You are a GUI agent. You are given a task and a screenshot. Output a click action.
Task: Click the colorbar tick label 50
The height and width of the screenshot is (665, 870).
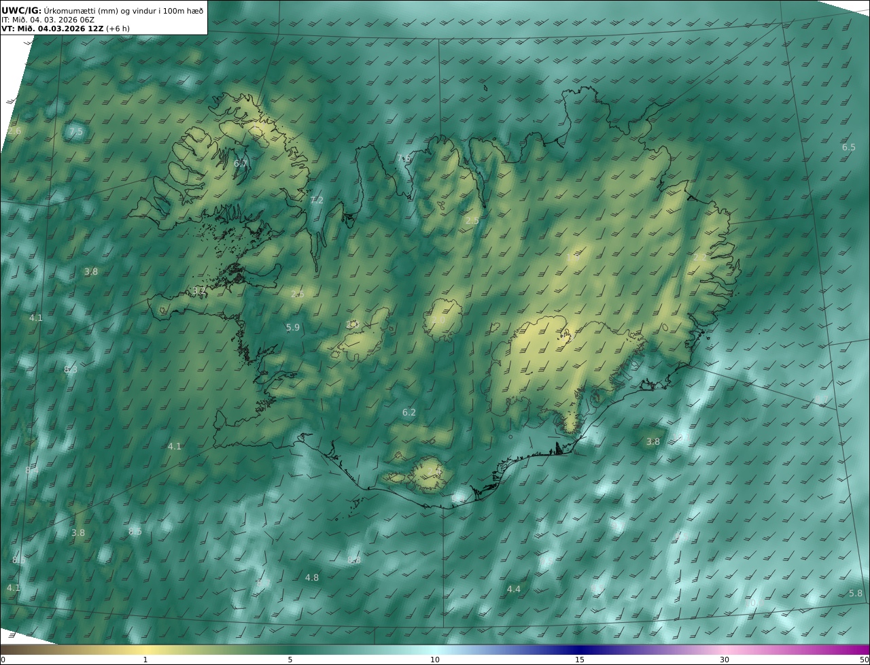point(864,660)
